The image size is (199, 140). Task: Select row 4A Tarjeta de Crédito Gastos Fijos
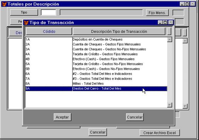click(96, 54)
